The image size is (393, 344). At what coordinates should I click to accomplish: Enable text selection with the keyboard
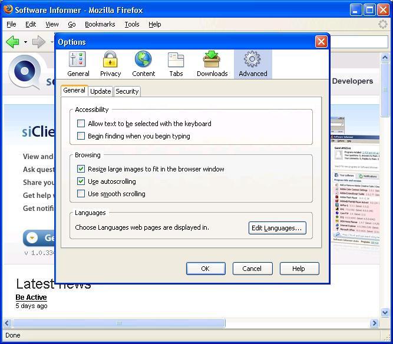(x=81, y=123)
